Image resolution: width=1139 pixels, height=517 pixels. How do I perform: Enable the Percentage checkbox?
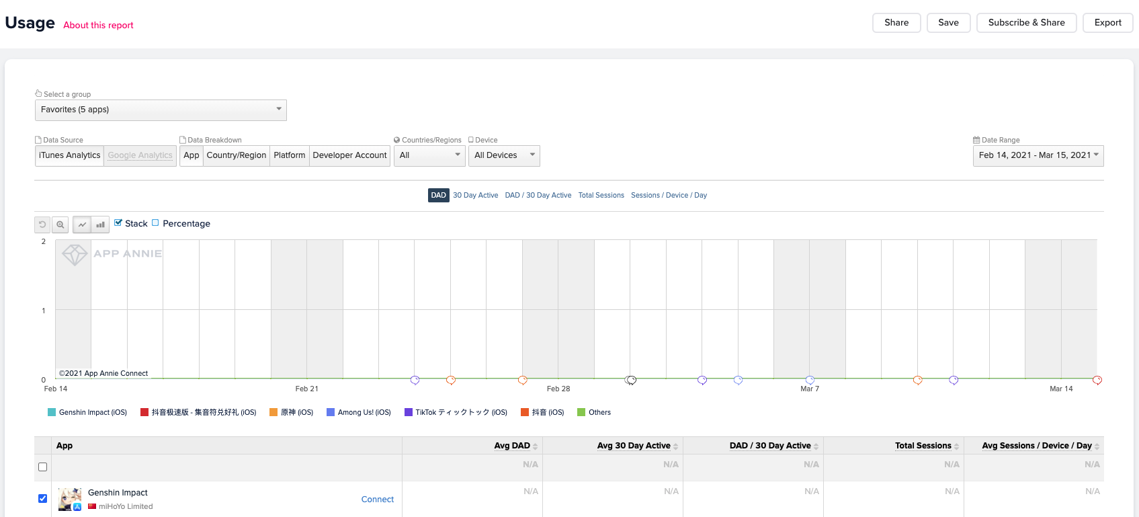click(x=155, y=223)
